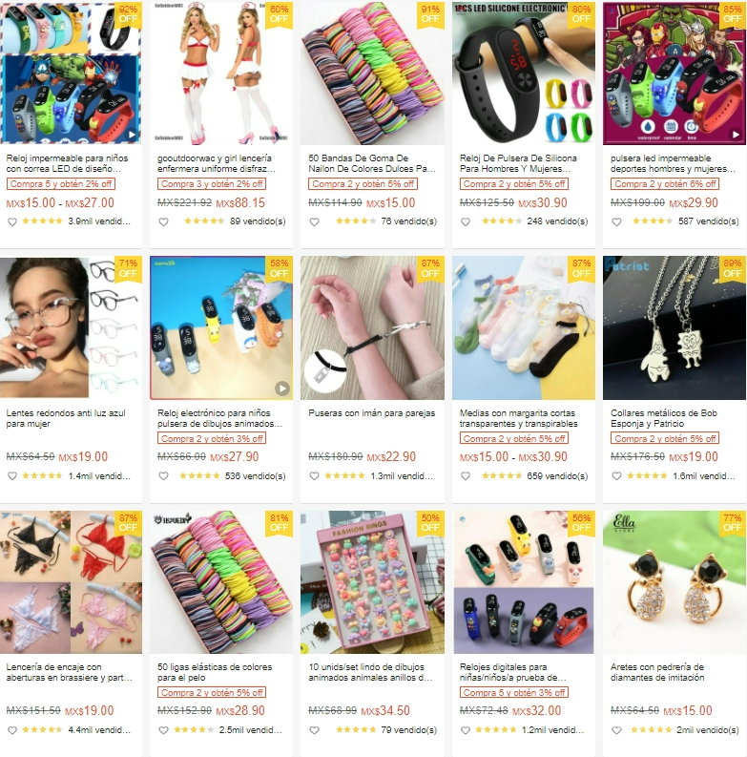Play video on pulsera led impermeable image
Viewport: 747px width, 757px height.
click(x=736, y=135)
